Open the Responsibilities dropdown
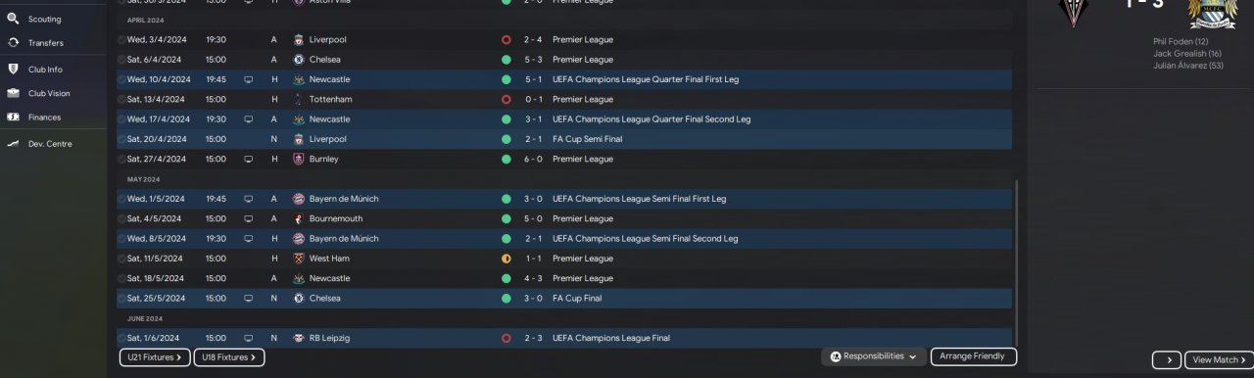 coord(874,357)
